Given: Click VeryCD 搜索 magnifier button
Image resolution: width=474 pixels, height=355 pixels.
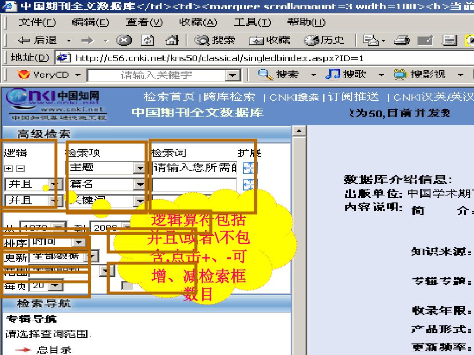Looking at the screenshot, I should tap(265, 74).
